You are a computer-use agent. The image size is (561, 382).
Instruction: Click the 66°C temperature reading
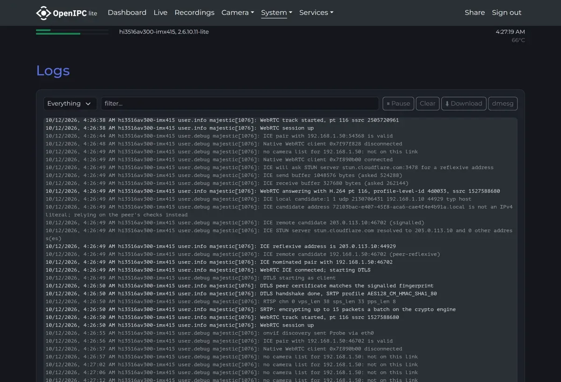tap(518, 40)
